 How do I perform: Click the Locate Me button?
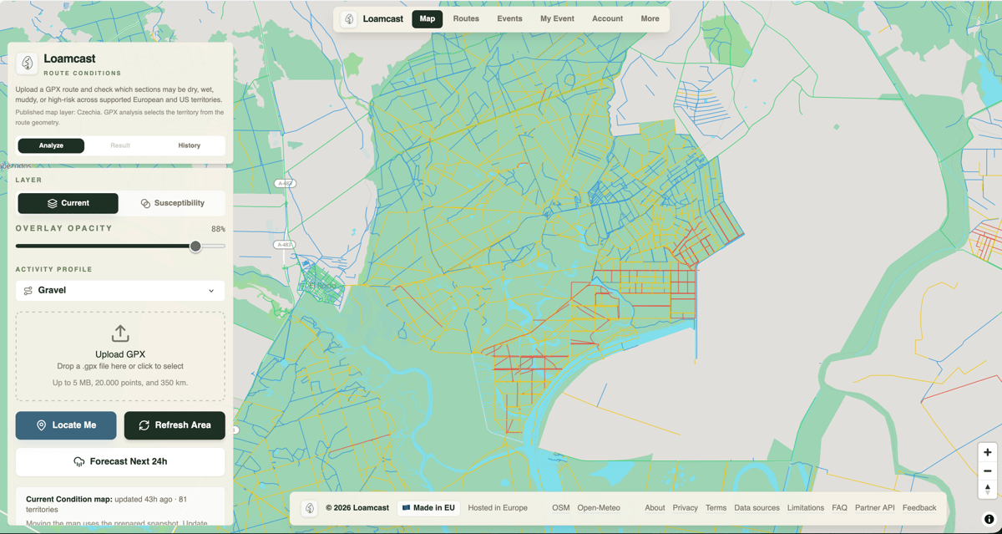click(x=66, y=425)
